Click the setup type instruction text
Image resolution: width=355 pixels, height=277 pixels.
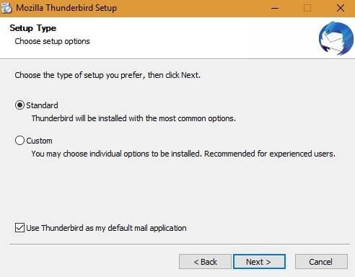point(108,75)
